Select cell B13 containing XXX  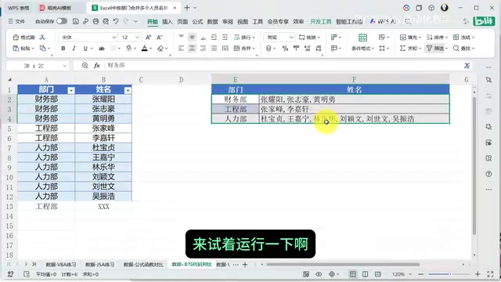pos(103,207)
